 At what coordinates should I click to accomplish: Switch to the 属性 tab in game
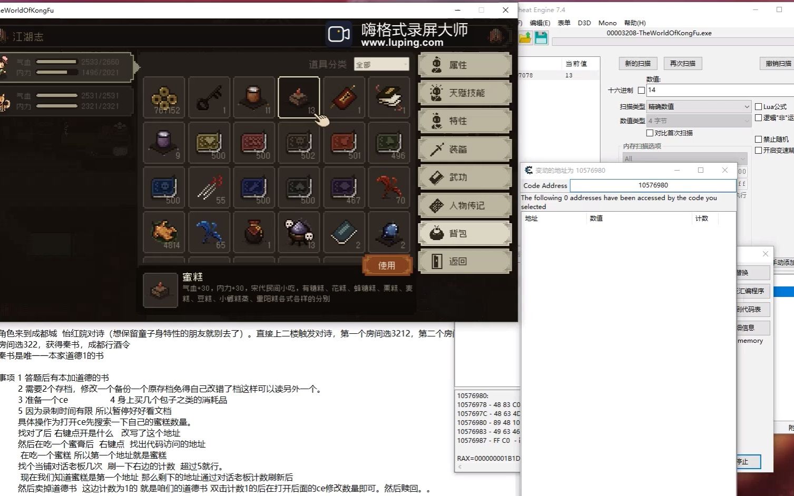pos(465,65)
